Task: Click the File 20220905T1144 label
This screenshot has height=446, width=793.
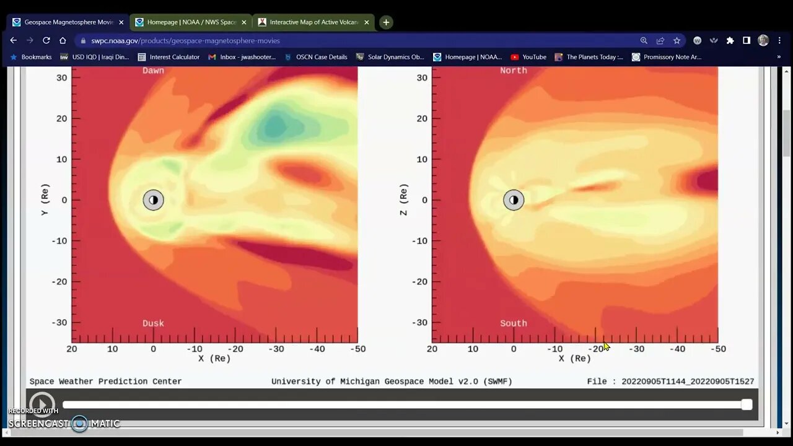Action: click(671, 382)
